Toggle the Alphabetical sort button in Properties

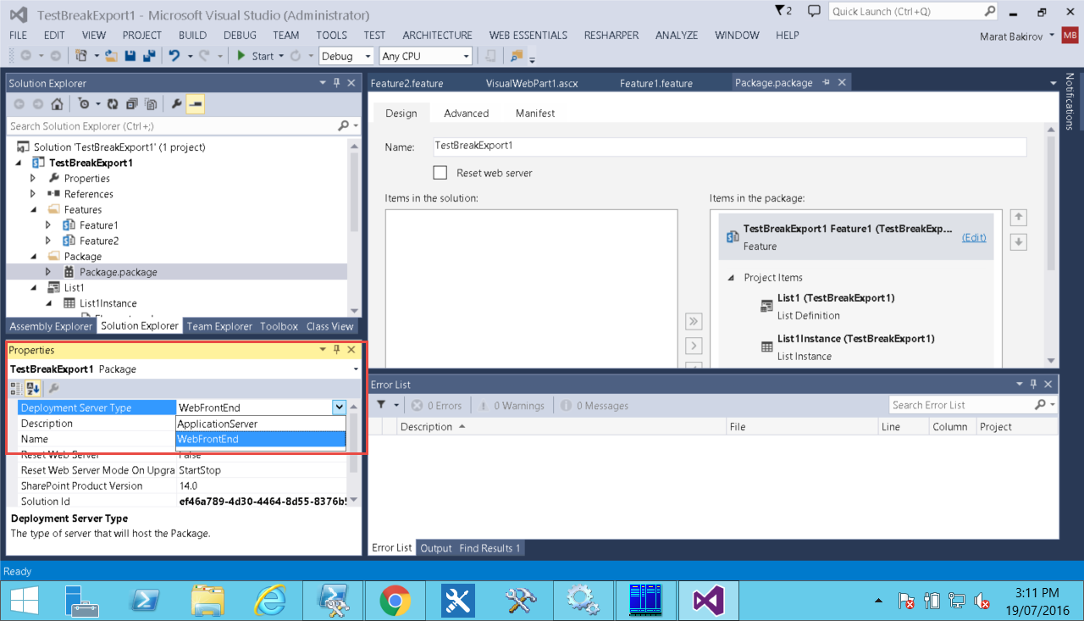coord(33,388)
